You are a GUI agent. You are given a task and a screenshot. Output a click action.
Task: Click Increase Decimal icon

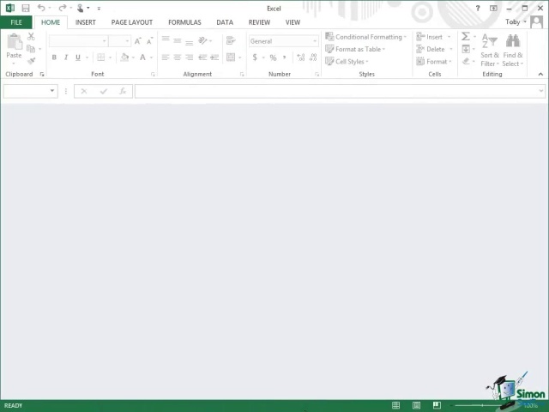point(301,58)
